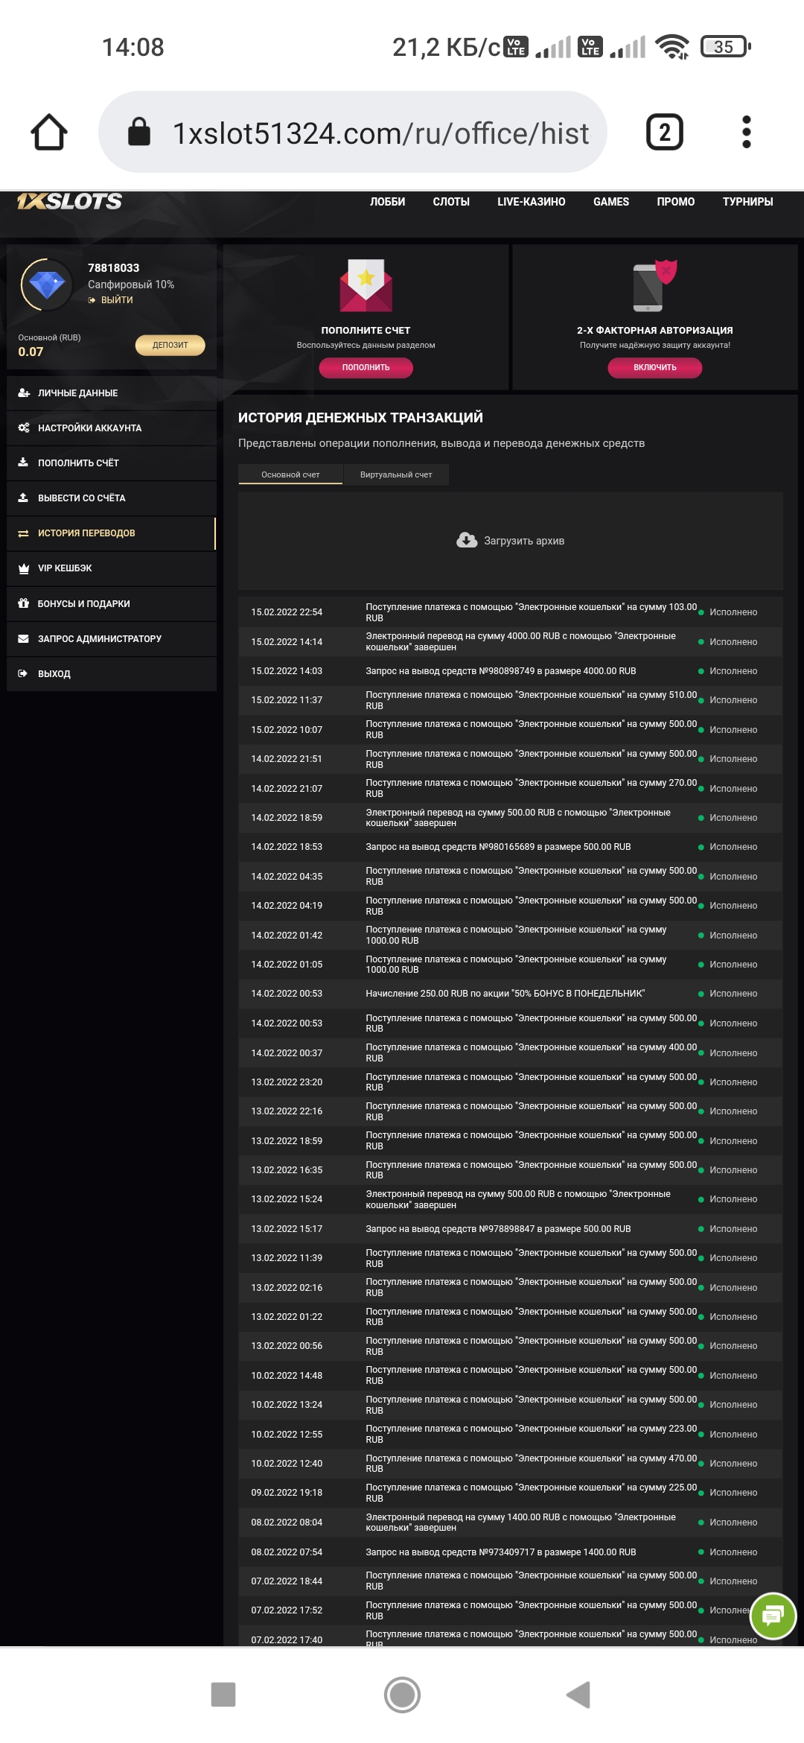Screen dimensions: 804x1743
Task: Click the transaction dated 15.02.2022 22:54
Action: (x=510, y=612)
